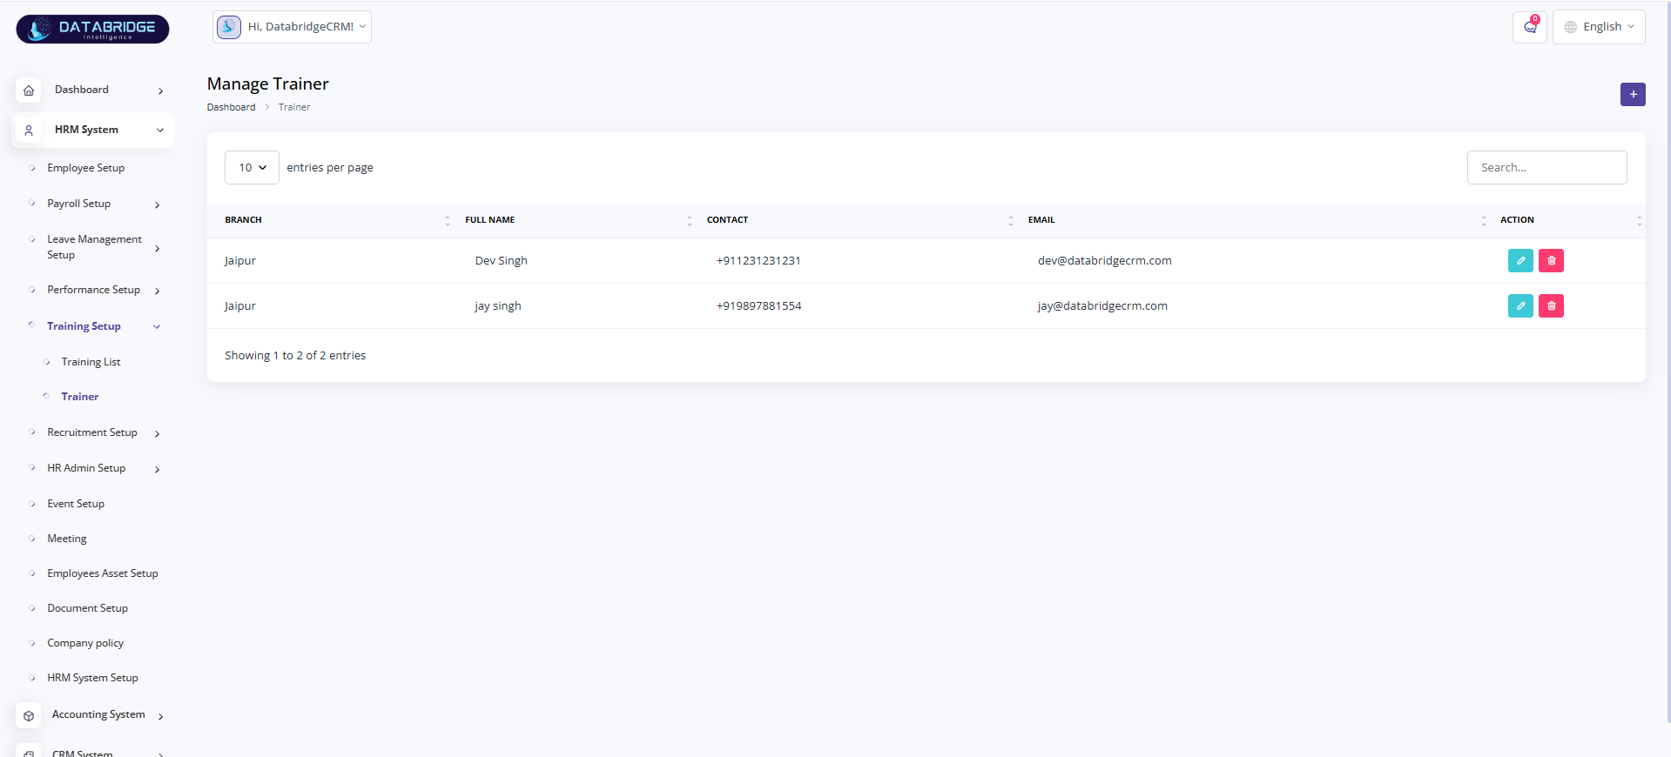Click Jaipur branch cell in Dev Singh row
Screen dimensions: 1671x757
(239, 260)
